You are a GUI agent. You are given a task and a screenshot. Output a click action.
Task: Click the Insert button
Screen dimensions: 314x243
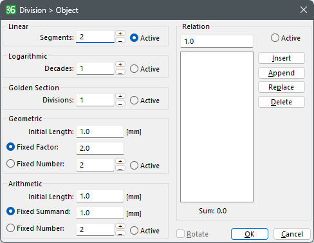coord(281,58)
